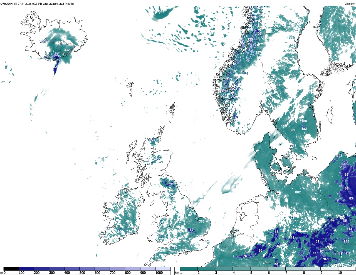Click the '1000' tick label on metre legend

click(159, 273)
